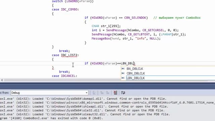
Task: Click the Find Message in Code icon
Action: coord(94,93)
